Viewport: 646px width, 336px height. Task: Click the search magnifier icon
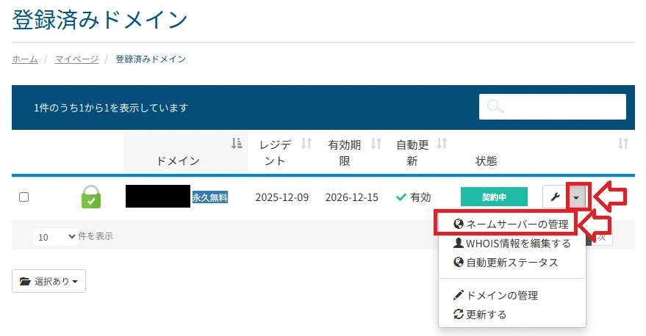495,106
